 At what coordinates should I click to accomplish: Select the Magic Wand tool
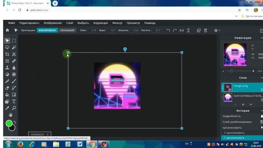tap(14, 47)
